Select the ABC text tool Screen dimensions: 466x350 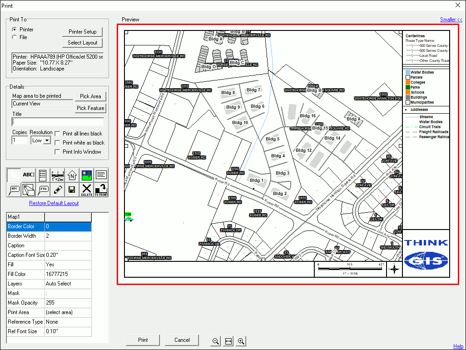click(29, 175)
